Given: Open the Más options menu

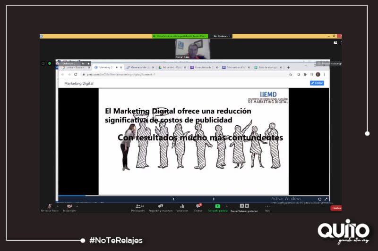Looking at the screenshot, I should (x=267, y=207).
